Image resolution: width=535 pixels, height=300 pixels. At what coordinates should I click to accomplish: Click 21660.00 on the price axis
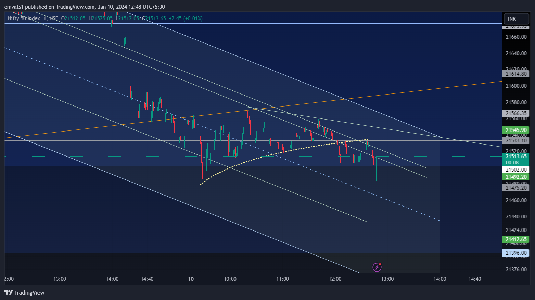pyautogui.click(x=516, y=37)
